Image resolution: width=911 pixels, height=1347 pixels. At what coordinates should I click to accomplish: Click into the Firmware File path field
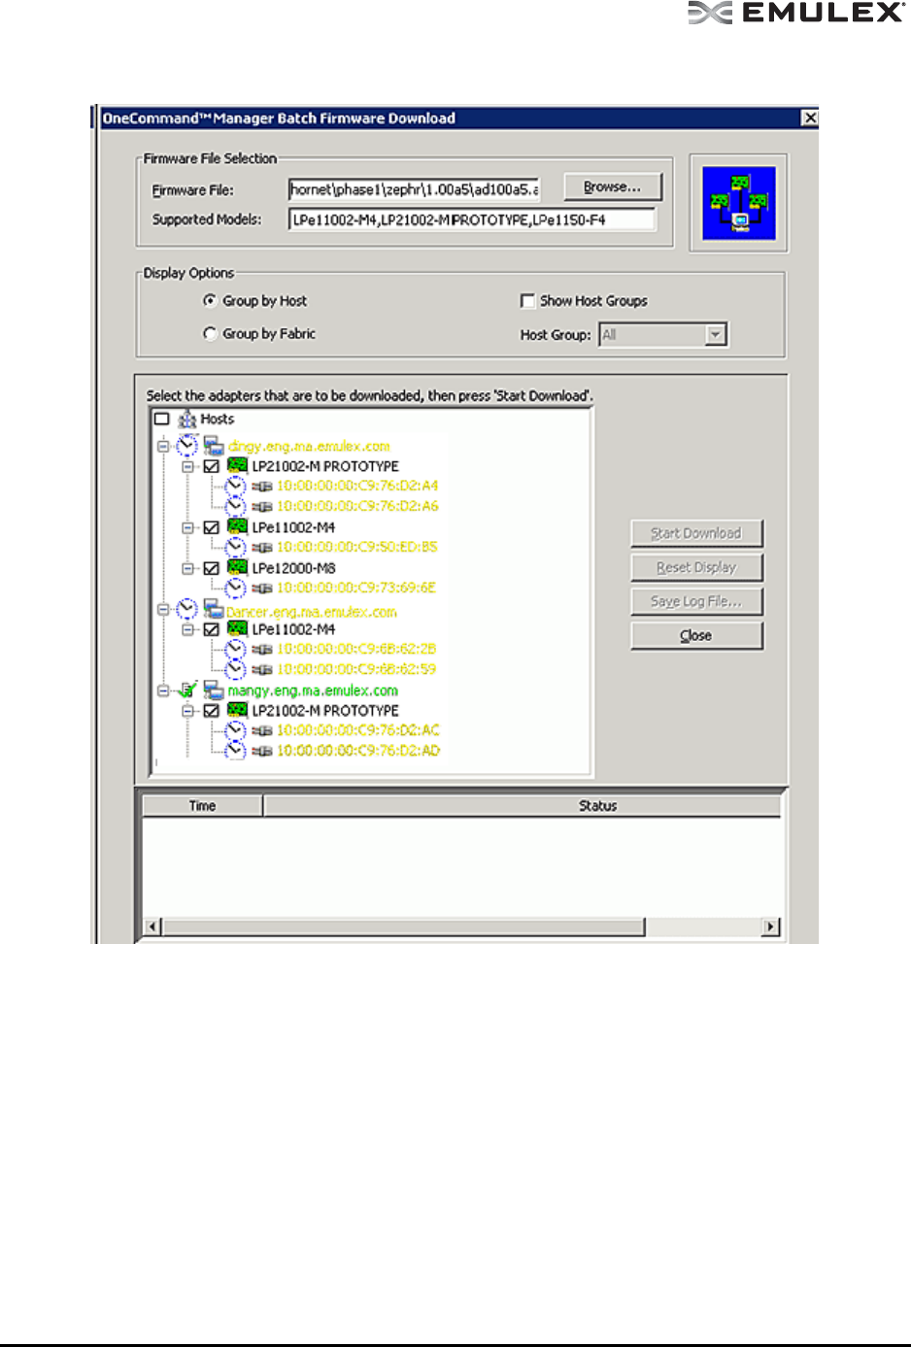(x=413, y=189)
